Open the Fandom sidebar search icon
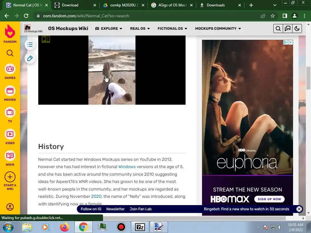311x233 pixels. (10, 53)
